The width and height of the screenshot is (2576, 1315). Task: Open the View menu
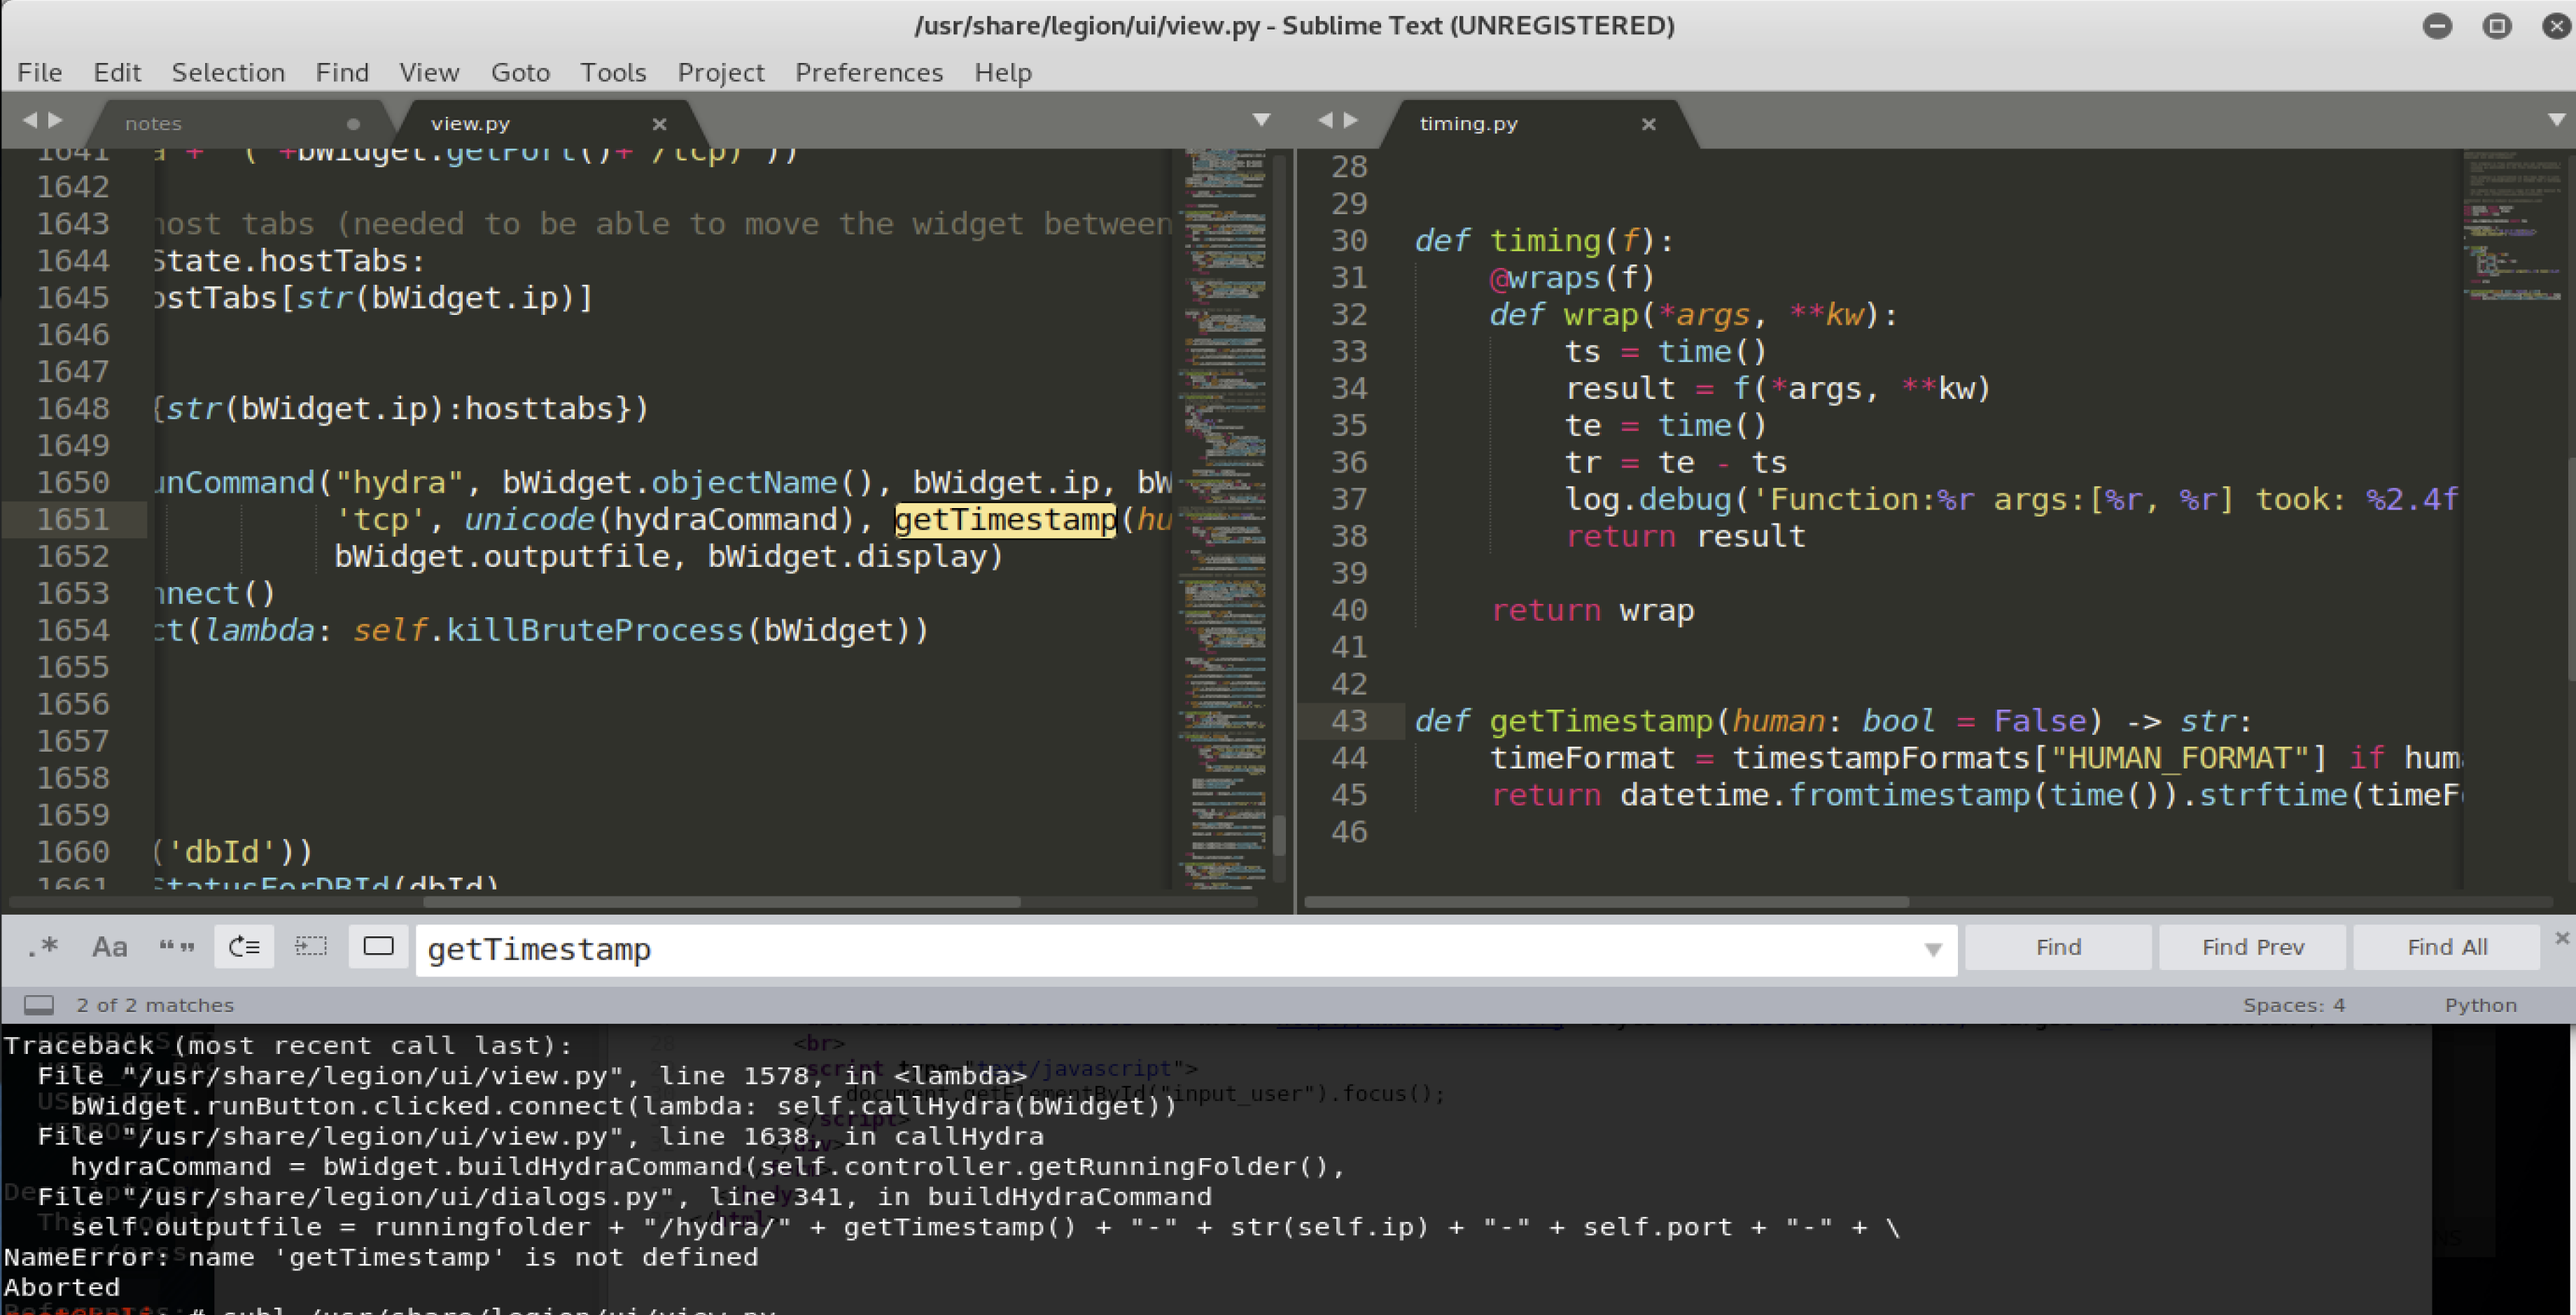429,73
